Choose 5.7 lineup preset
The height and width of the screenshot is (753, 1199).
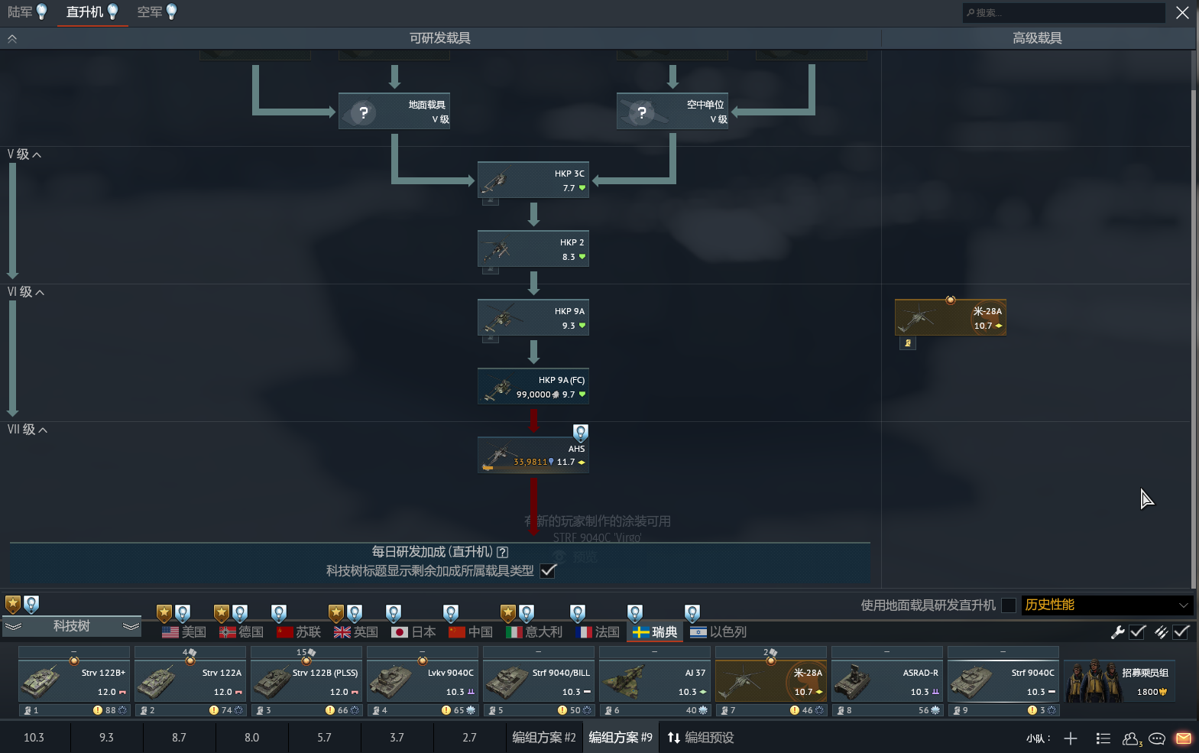(324, 738)
